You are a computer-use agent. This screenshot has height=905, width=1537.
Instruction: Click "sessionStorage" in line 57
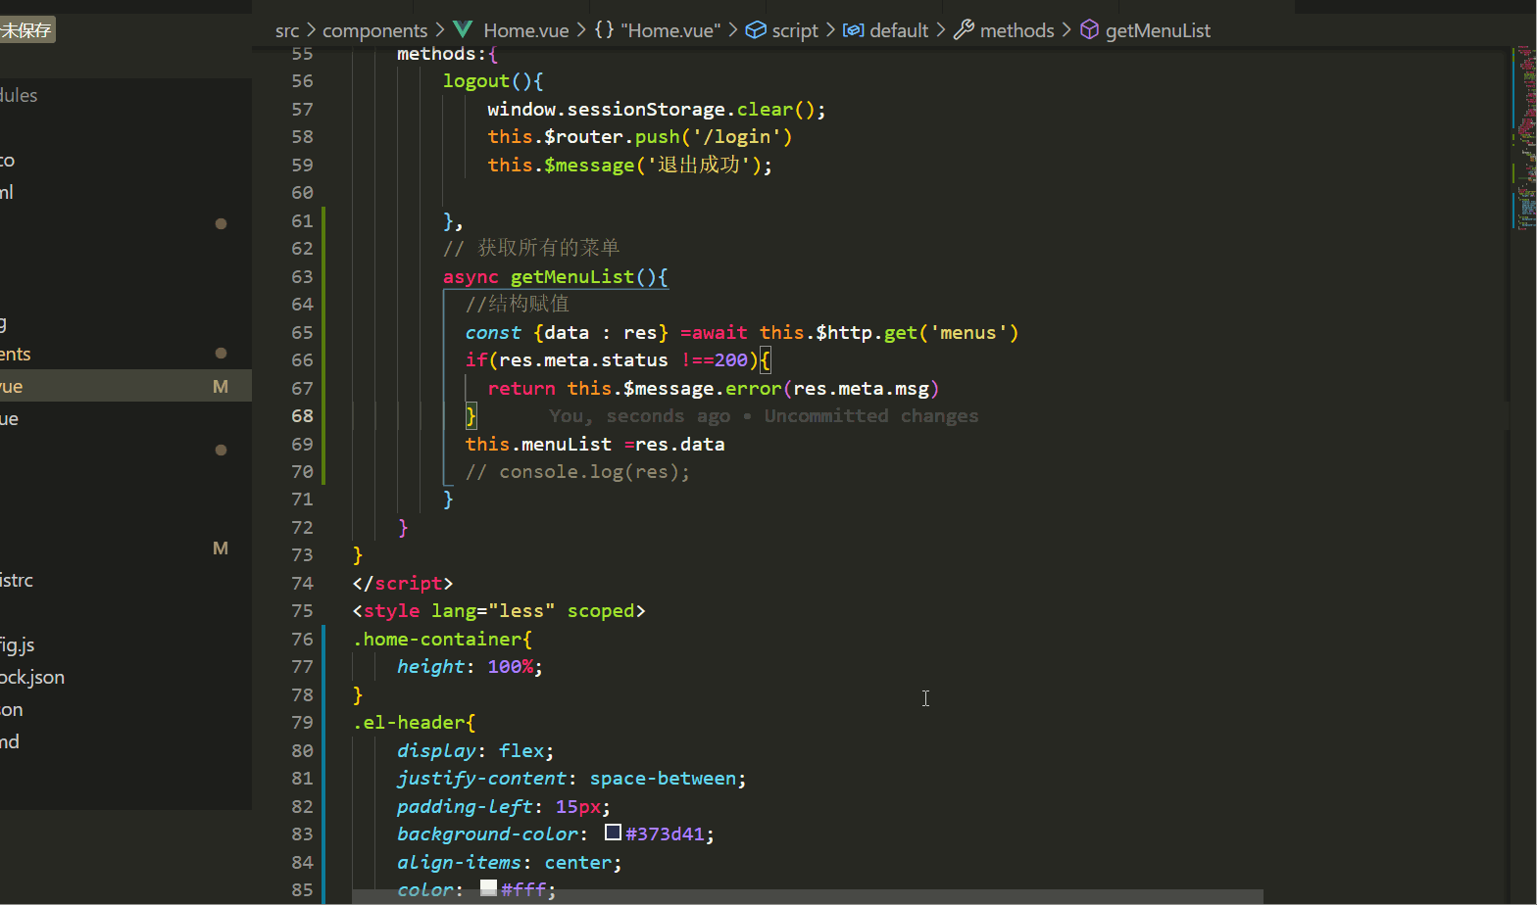(x=647, y=110)
